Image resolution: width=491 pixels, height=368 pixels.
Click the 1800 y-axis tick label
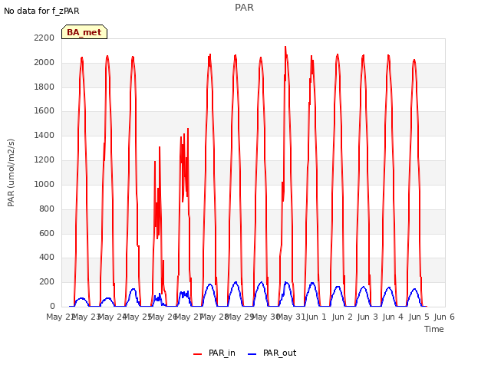tap(44, 87)
